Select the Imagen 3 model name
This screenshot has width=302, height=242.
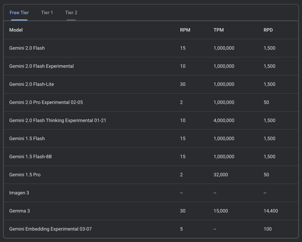[19, 193]
